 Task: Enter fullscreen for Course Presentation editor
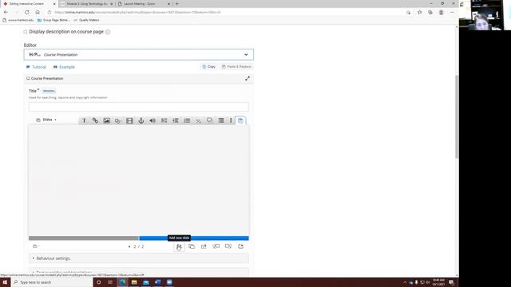248,78
